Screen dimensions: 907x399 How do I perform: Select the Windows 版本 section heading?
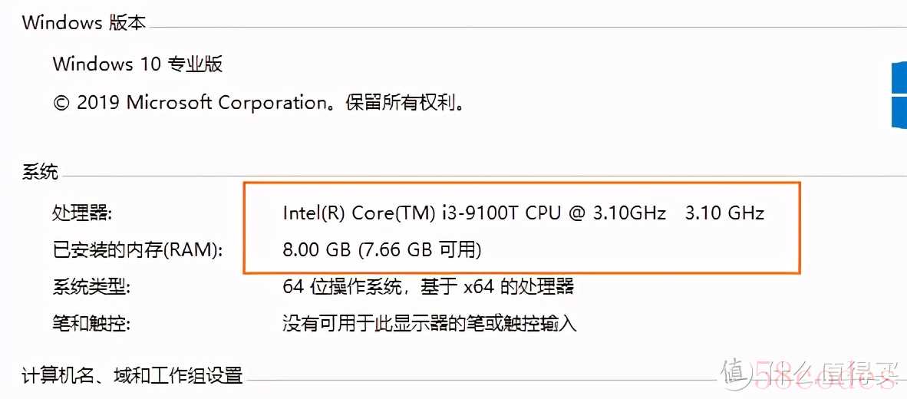(x=84, y=23)
